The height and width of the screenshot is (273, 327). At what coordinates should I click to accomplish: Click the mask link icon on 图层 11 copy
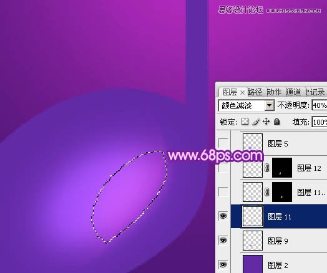pos(267,192)
